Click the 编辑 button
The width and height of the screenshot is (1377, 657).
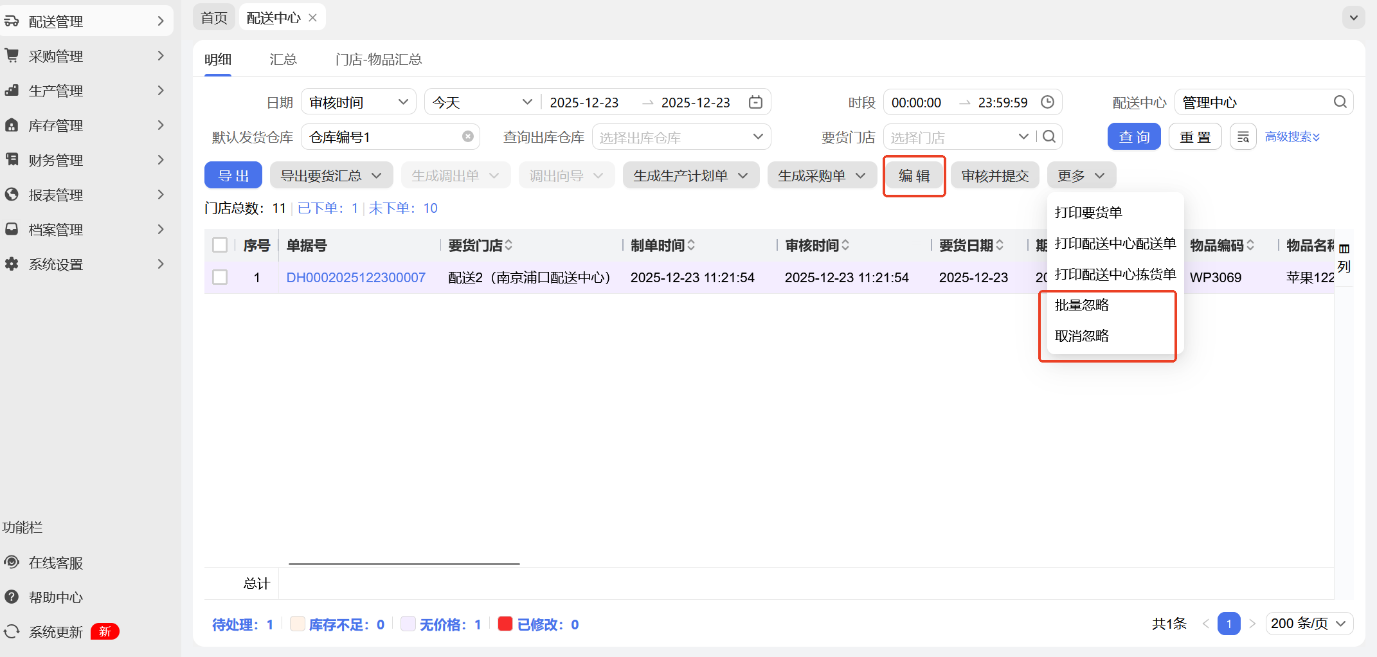click(x=914, y=175)
